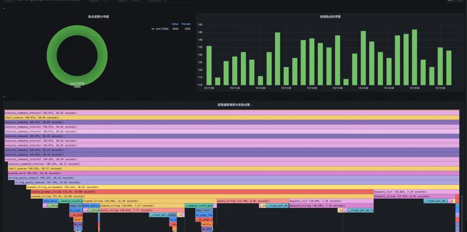Open the 进程函数调用关系热点图 panel title menu

pyautogui.click(x=235, y=105)
